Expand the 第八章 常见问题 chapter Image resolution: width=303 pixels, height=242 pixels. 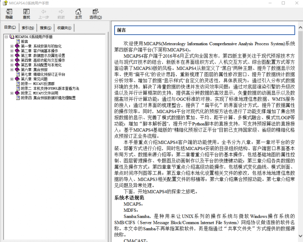tap(12, 79)
